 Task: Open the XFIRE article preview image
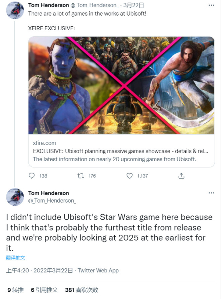pyautogui.click(x=121, y=85)
